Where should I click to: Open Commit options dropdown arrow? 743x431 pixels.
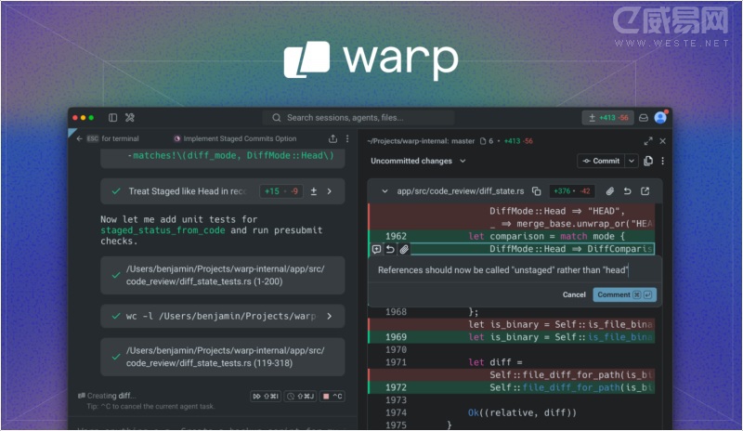632,161
